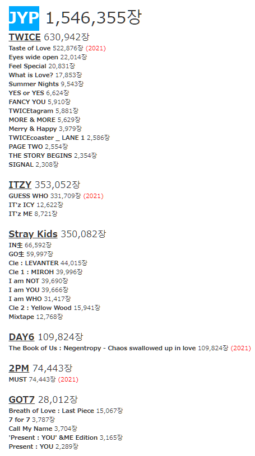Click the red 2021 tag beside Taste of Love
This screenshot has width=255, height=456.
pos(96,48)
